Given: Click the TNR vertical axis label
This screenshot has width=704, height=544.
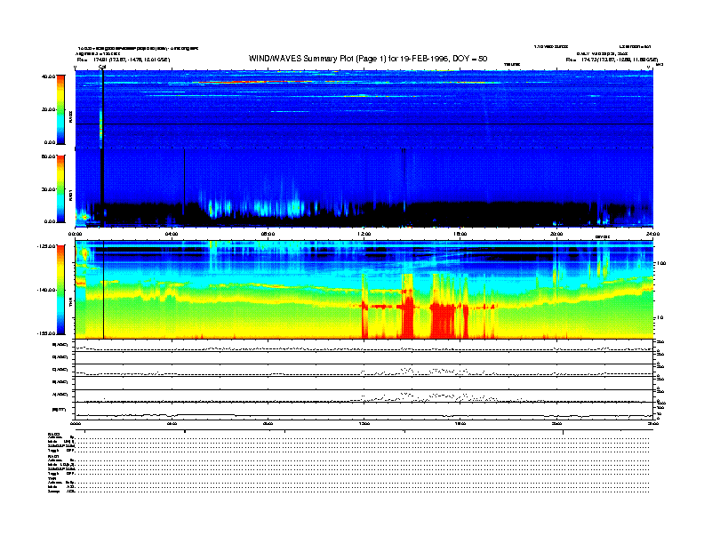Looking at the screenshot, I should tap(70, 304).
